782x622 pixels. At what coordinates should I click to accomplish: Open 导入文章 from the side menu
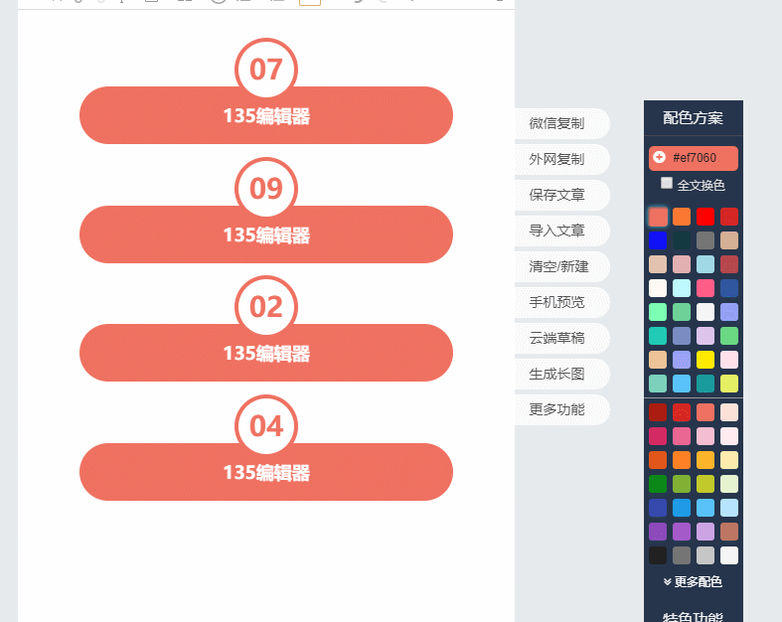557,231
